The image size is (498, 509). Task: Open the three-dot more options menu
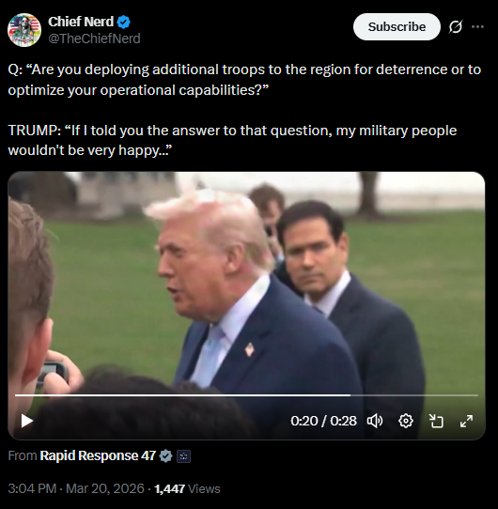pos(477,27)
